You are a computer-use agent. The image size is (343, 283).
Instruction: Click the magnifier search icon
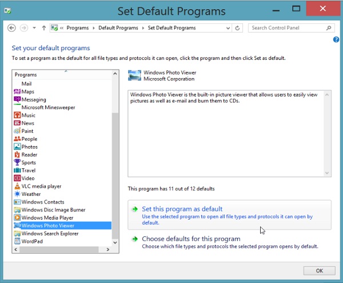pyautogui.click(x=329, y=28)
